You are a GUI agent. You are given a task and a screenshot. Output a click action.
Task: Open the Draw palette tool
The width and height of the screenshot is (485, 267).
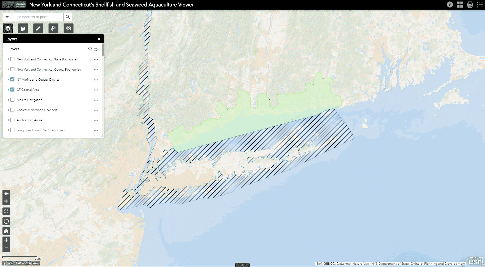pos(68,28)
